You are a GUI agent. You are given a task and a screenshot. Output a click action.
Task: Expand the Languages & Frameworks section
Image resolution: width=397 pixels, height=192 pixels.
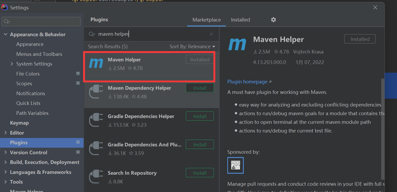6,172
